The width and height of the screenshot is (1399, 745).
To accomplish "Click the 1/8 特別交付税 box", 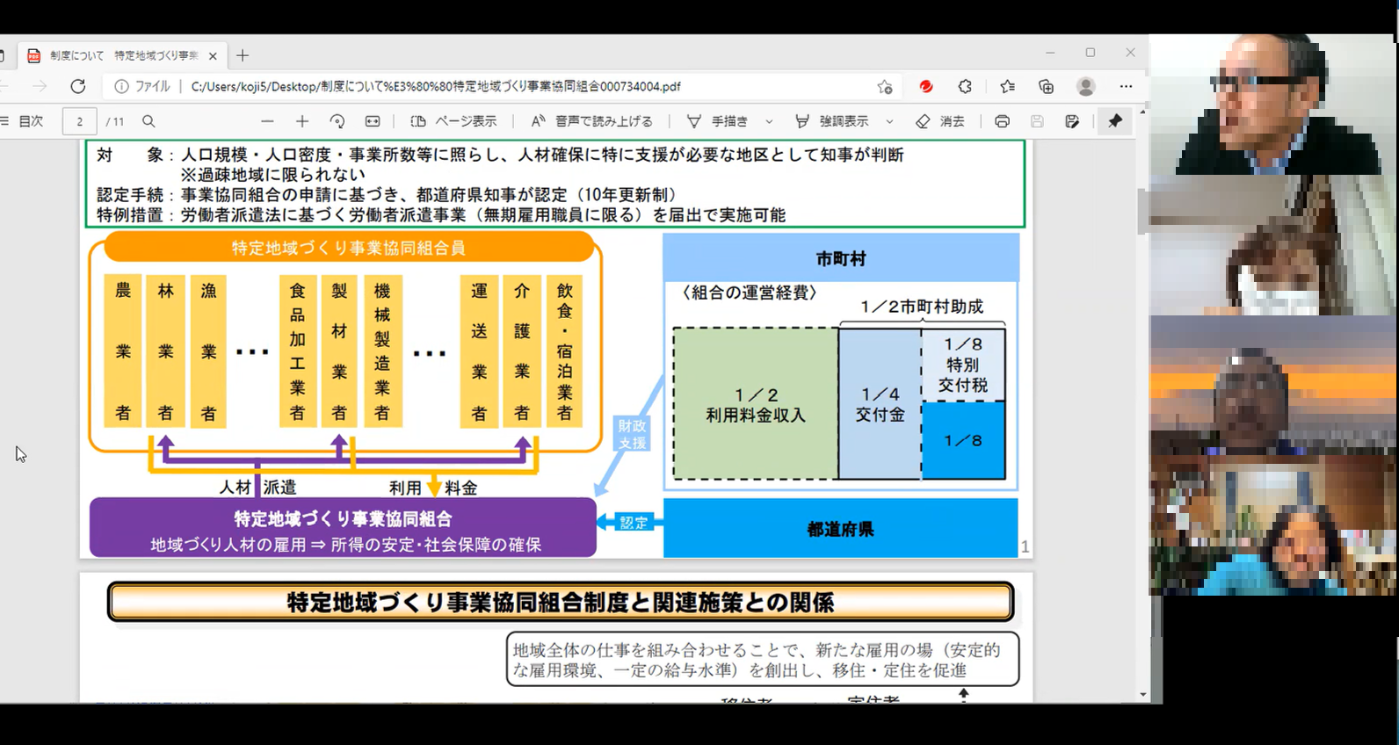I will pyautogui.click(x=963, y=365).
